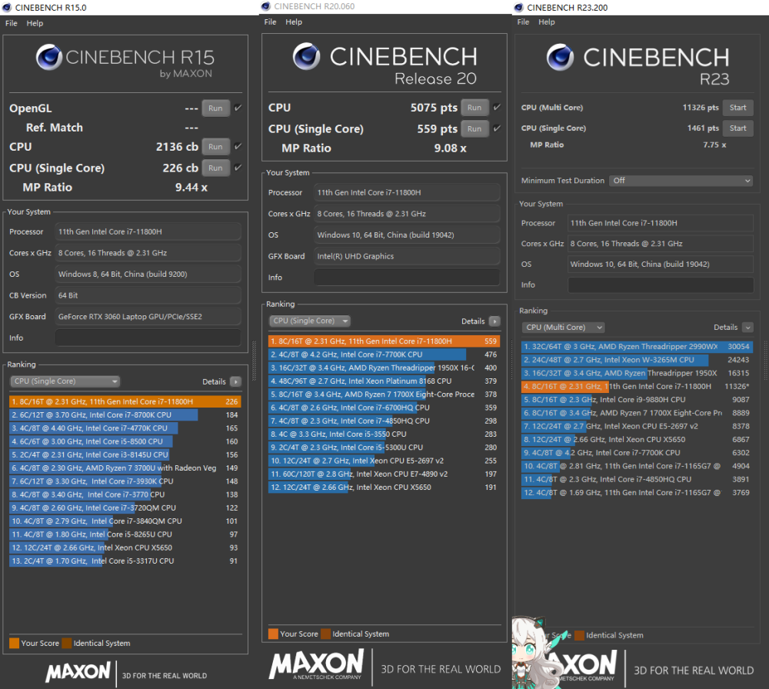The width and height of the screenshot is (769, 689).
Task: Start the CPU (Multi Core) test in R23
Action: tap(737, 108)
